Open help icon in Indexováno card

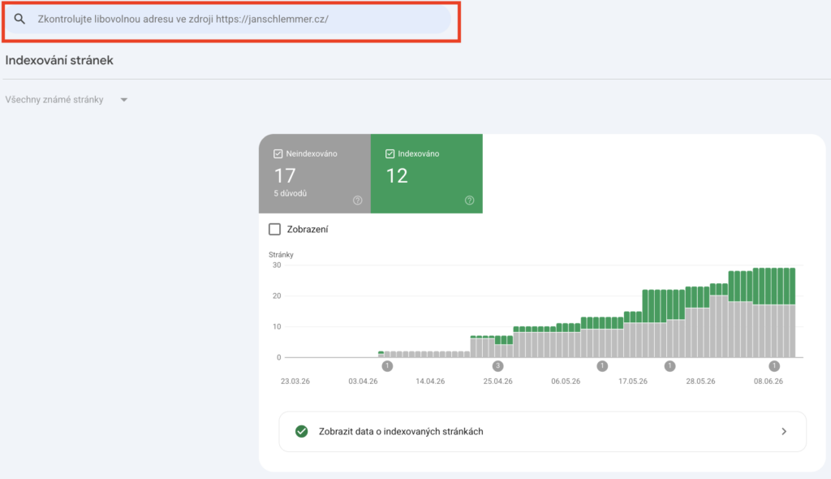coord(470,200)
